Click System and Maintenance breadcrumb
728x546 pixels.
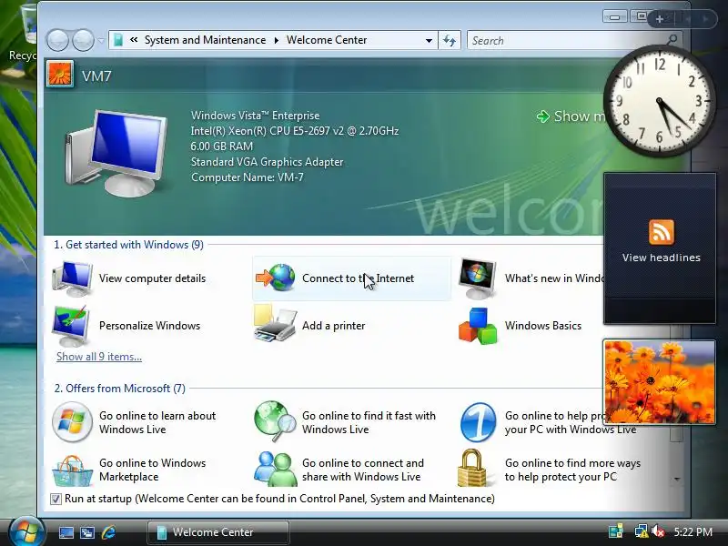(206, 40)
